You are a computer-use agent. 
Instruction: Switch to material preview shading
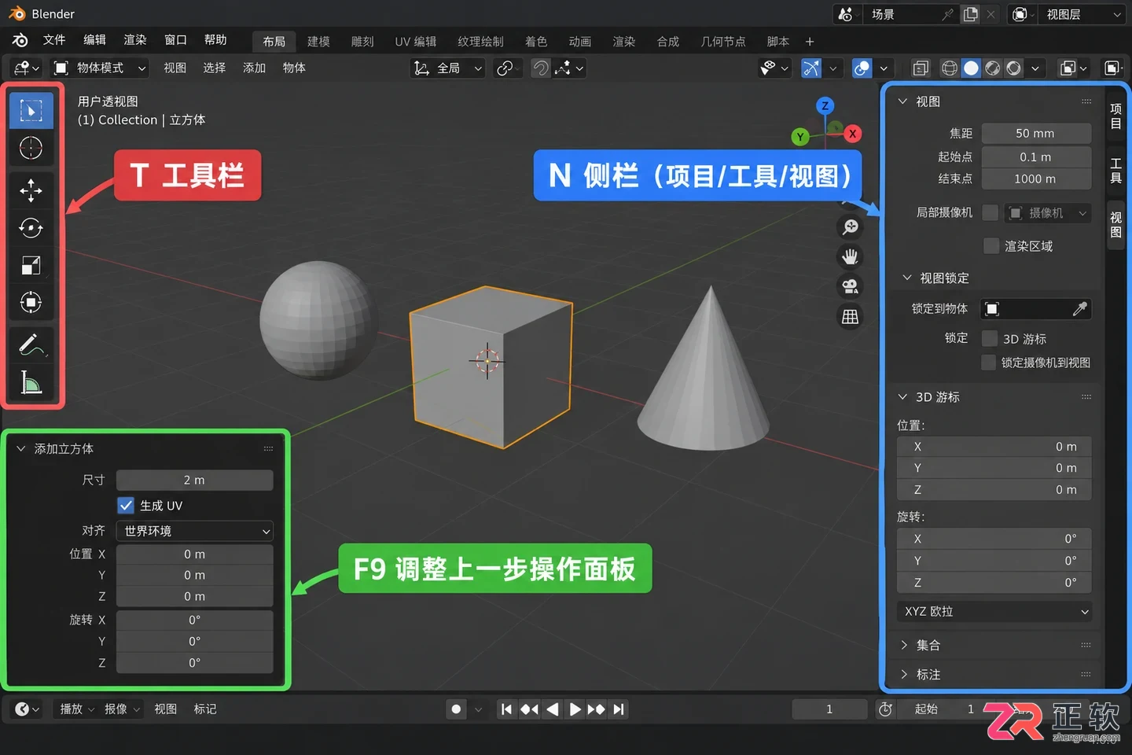coord(993,68)
